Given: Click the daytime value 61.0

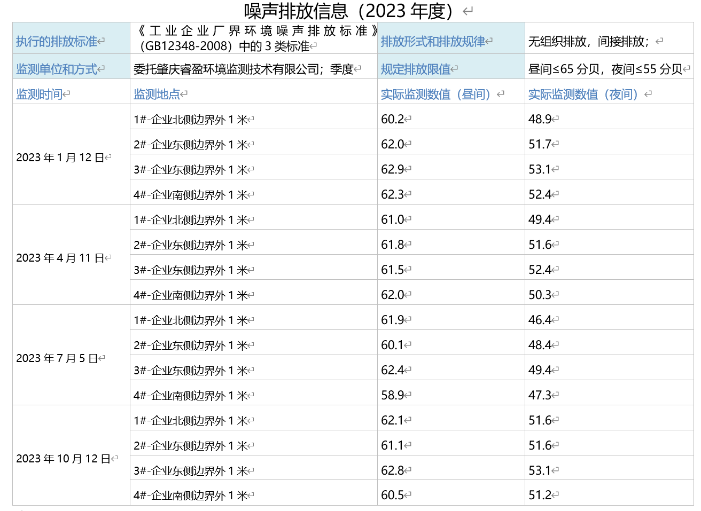Looking at the screenshot, I should (x=392, y=219).
